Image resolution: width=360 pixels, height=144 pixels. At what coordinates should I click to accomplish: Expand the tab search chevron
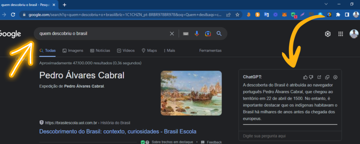[x=327, y=4]
